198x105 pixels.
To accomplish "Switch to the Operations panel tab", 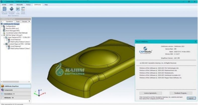I will [x=10, y=22].
